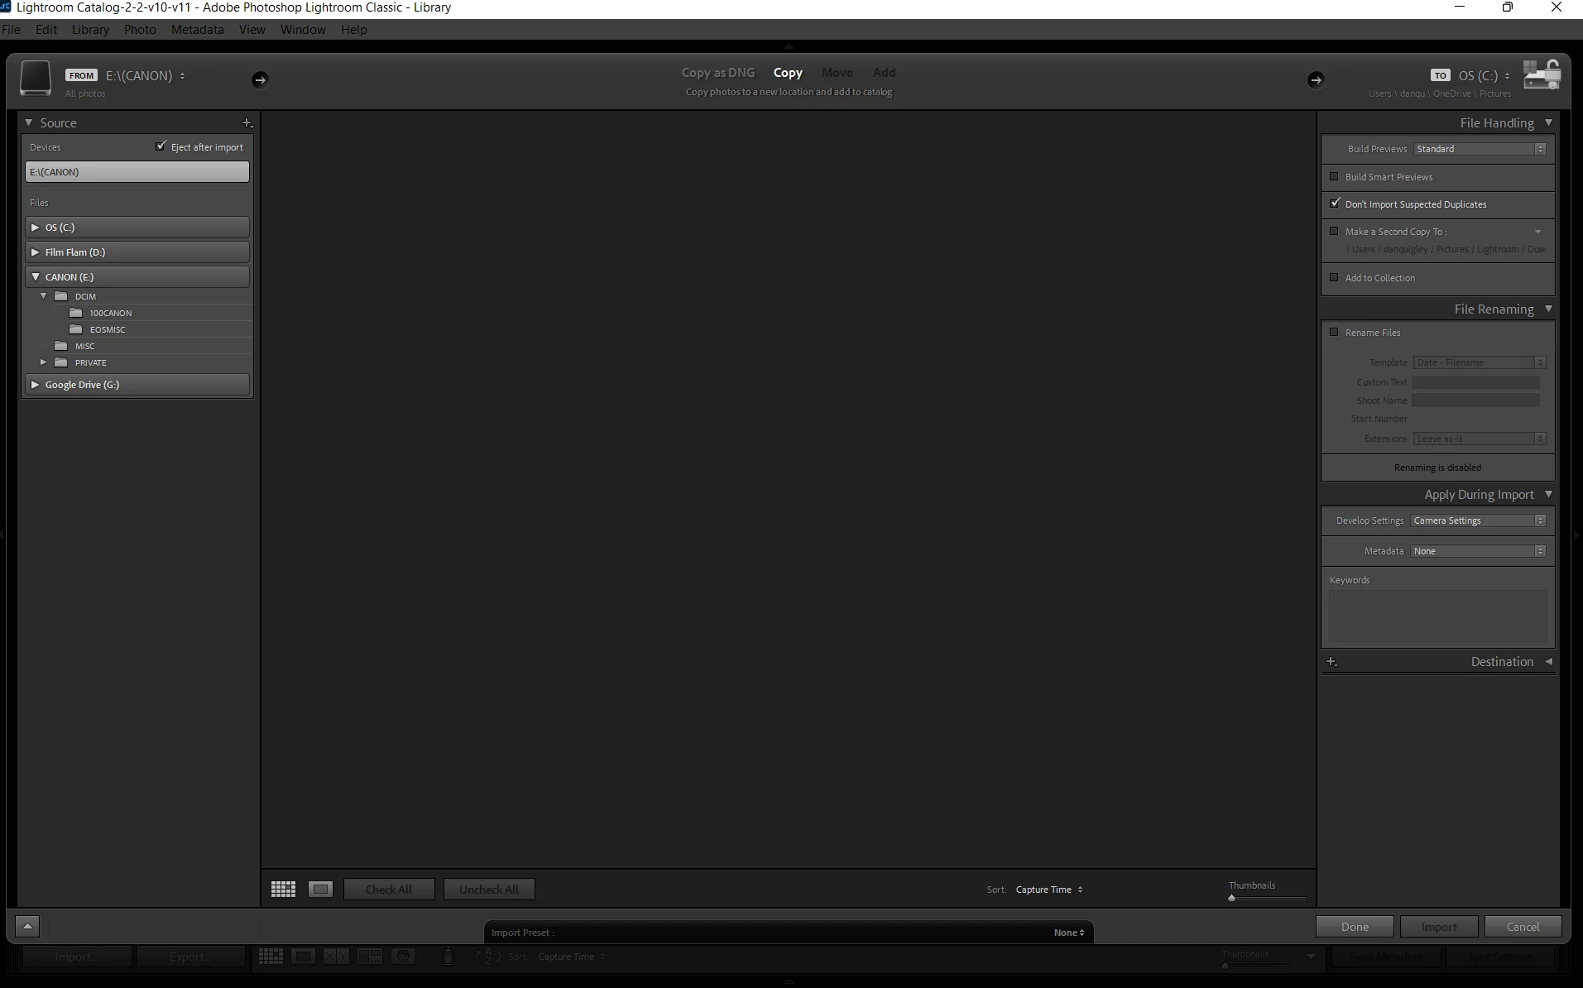1583x988 pixels.
Task: Select the PRIVATE folder
Action: [90, 362]
